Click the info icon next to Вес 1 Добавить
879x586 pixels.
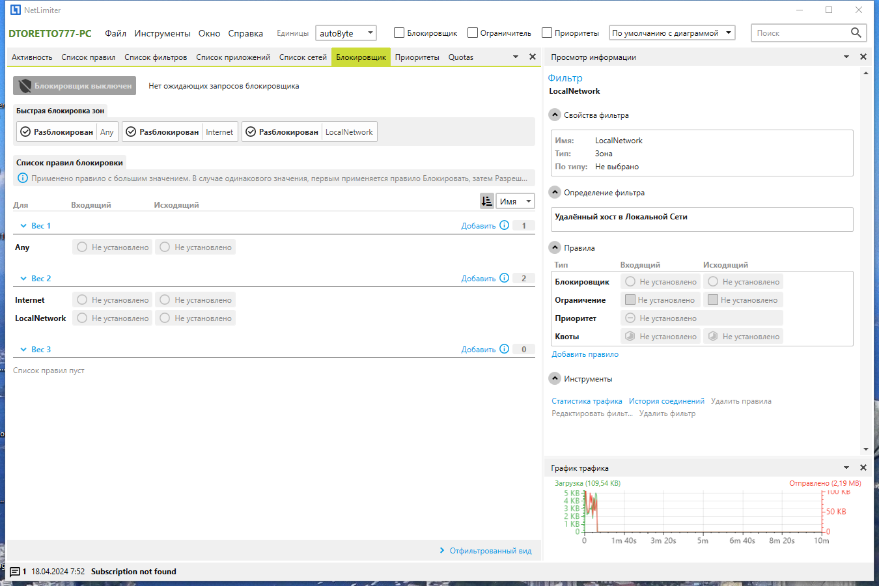(x=504, y=225)
